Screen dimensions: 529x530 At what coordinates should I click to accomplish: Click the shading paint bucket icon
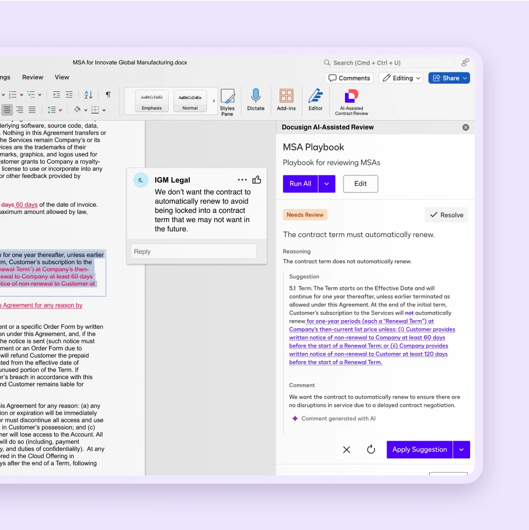77,109
